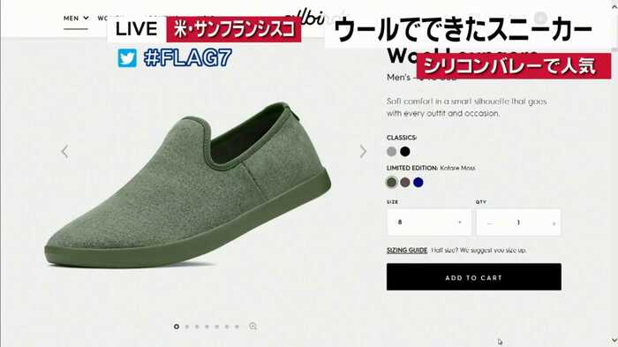Click the previous image left arrow
The height and width of the screenshot is (347, 618).
64,151
